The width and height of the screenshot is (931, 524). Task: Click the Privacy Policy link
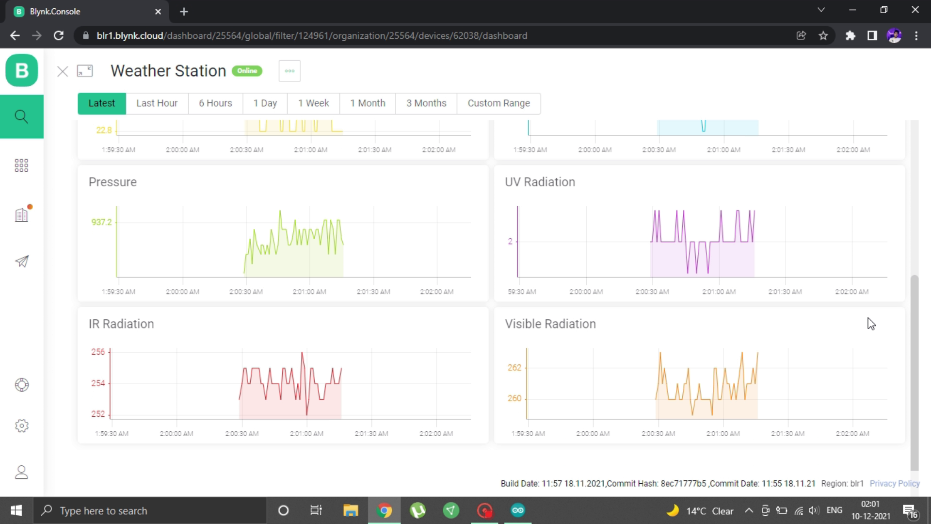coord(894,483)
